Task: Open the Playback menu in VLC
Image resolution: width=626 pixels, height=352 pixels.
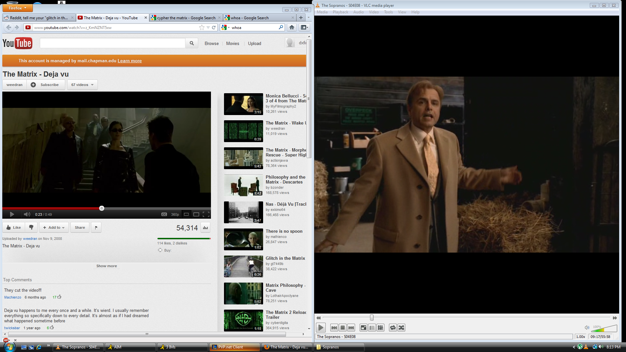Action: [x=340, y=12]
